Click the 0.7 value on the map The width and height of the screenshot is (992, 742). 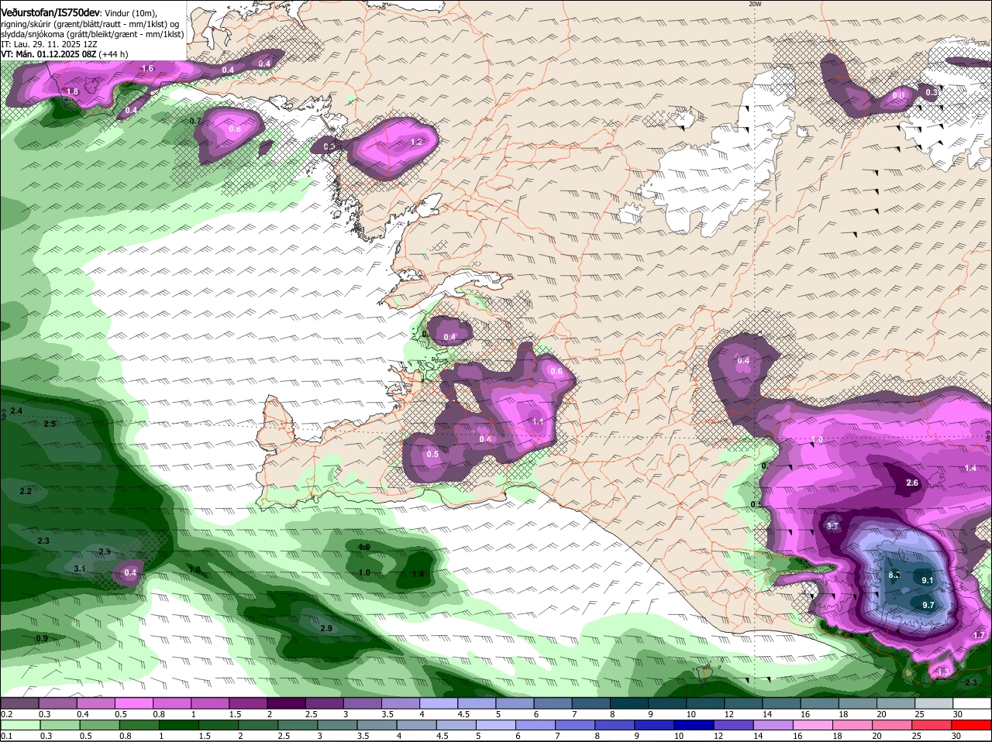point(195,122)
